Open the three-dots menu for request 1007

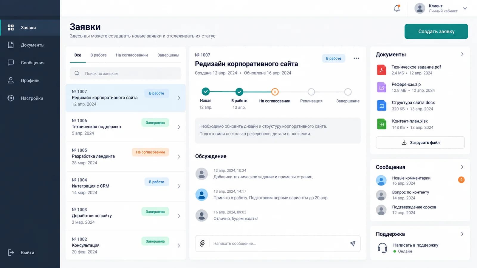pos(356,58)
